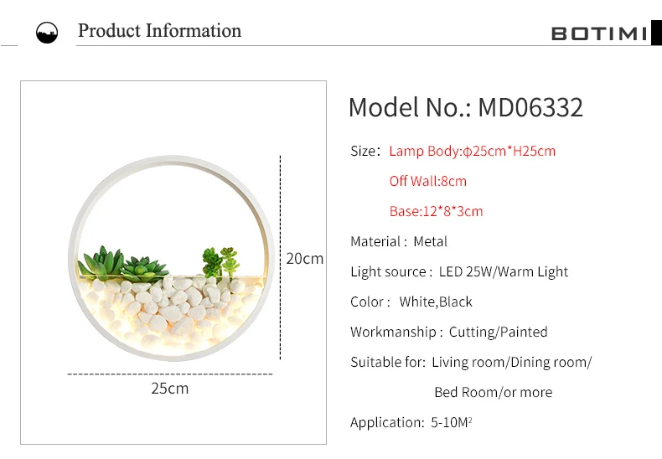Click the Workmanship: Cutting/Painted line
This screenshot has width=662, height=459.
(449, 332)
